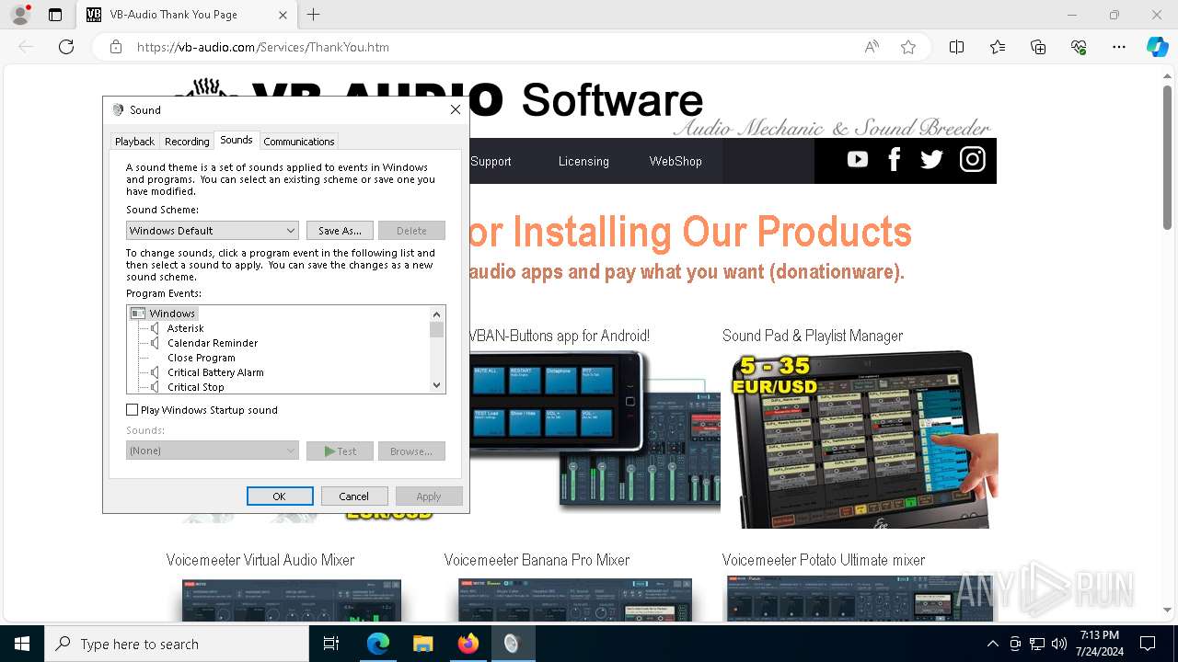Open the notification center icon
Screen dimensions: 1178x662
[1148, 644]
